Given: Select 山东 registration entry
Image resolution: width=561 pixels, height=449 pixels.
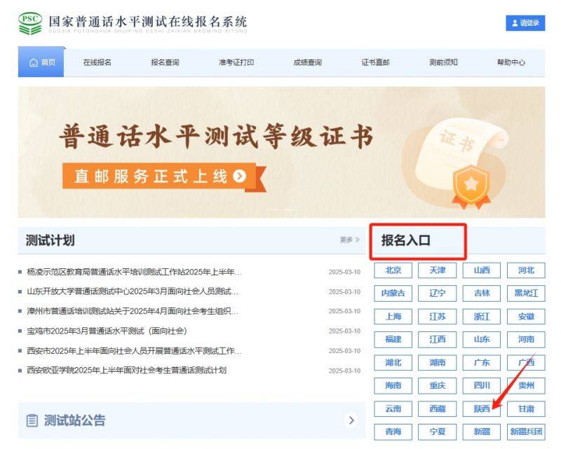Looking at the screenshot, I should pos(482,340).
